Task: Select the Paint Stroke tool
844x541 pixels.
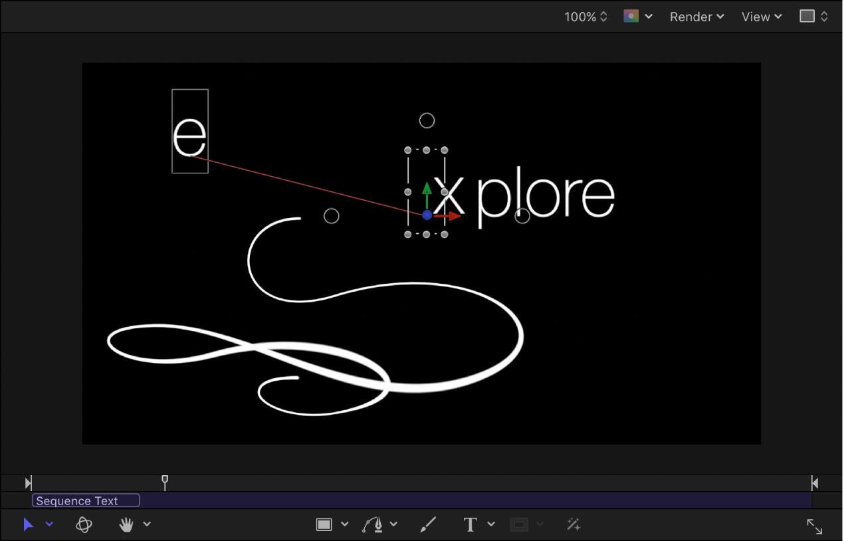Action: 428,524
